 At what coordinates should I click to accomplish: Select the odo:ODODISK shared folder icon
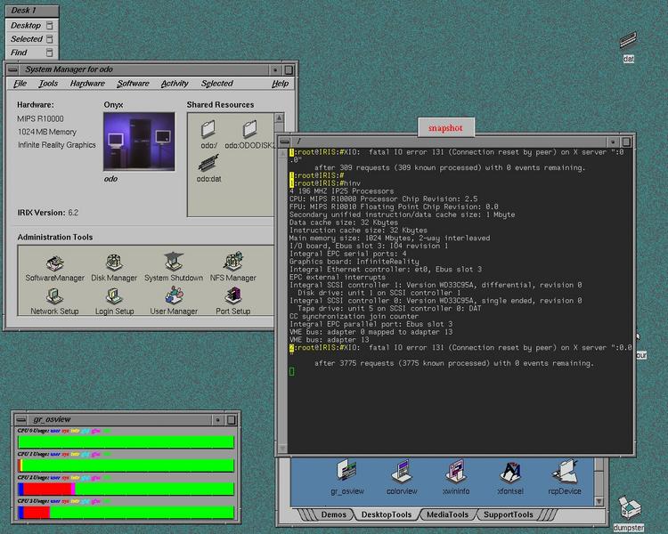pyautogui.click(x=249, y=134)
